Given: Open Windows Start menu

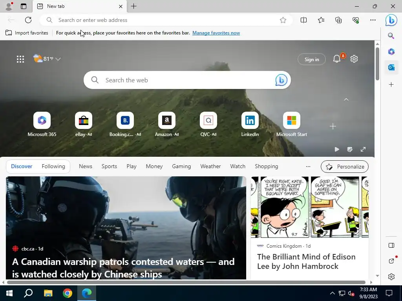Looking at the screenshot, I should tap(9, 293).
